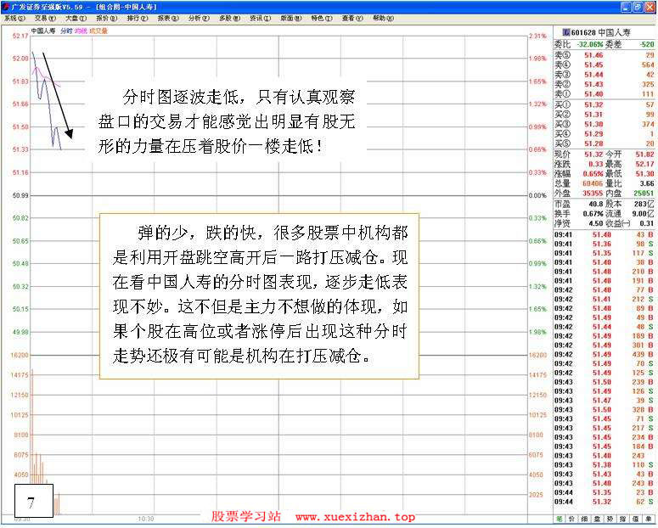The width and height of the screenshot is (658, 528).
Task: Switch to the 价 tab below the tick list
Action: point(572,520)
